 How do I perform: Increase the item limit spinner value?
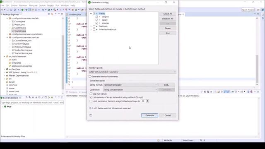click(x=147, y=100)
